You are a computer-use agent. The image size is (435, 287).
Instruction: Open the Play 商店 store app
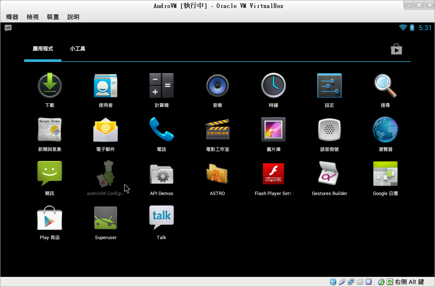[50, 223]
